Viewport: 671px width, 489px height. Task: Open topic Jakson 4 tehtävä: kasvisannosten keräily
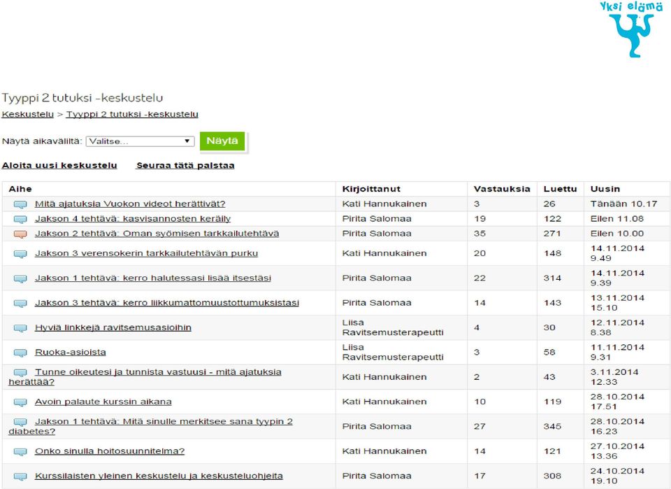click(x=133, y=219)
